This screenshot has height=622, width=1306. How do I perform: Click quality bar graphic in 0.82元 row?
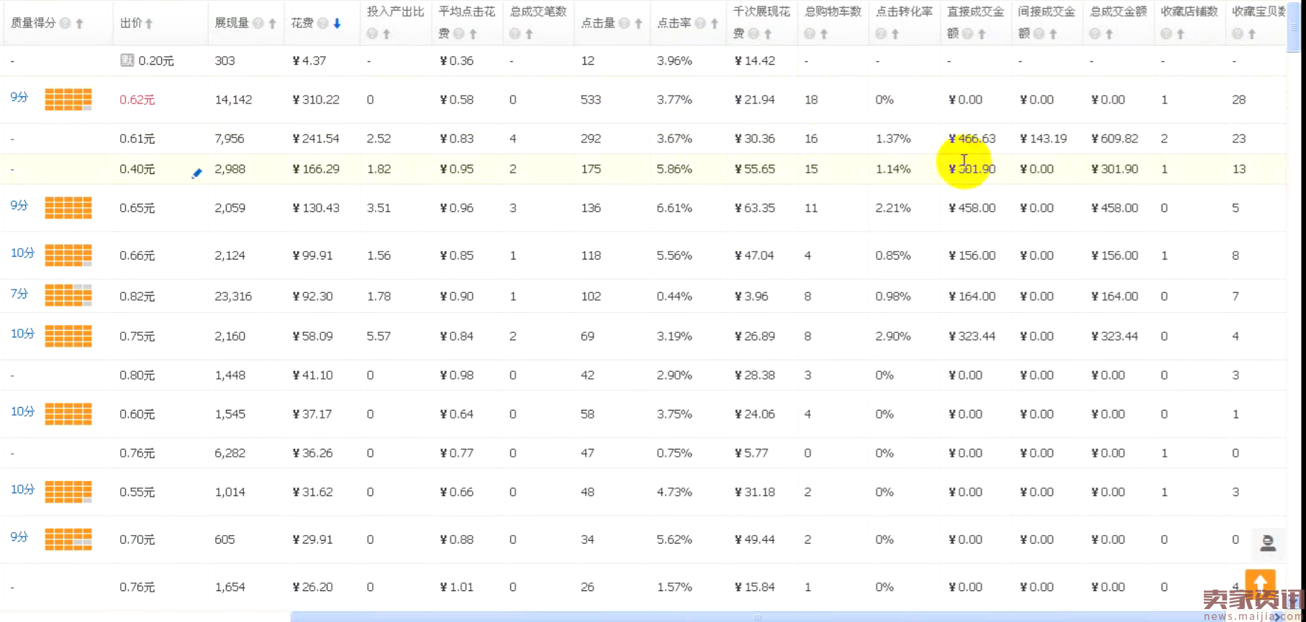[x=68, y=296]
